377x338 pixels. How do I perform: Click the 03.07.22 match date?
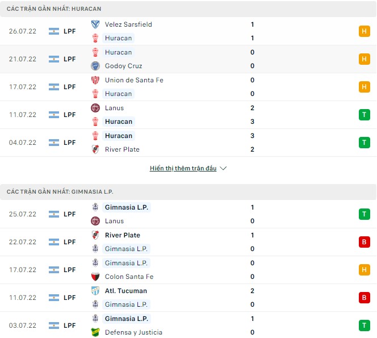click(x=23, y=326)
